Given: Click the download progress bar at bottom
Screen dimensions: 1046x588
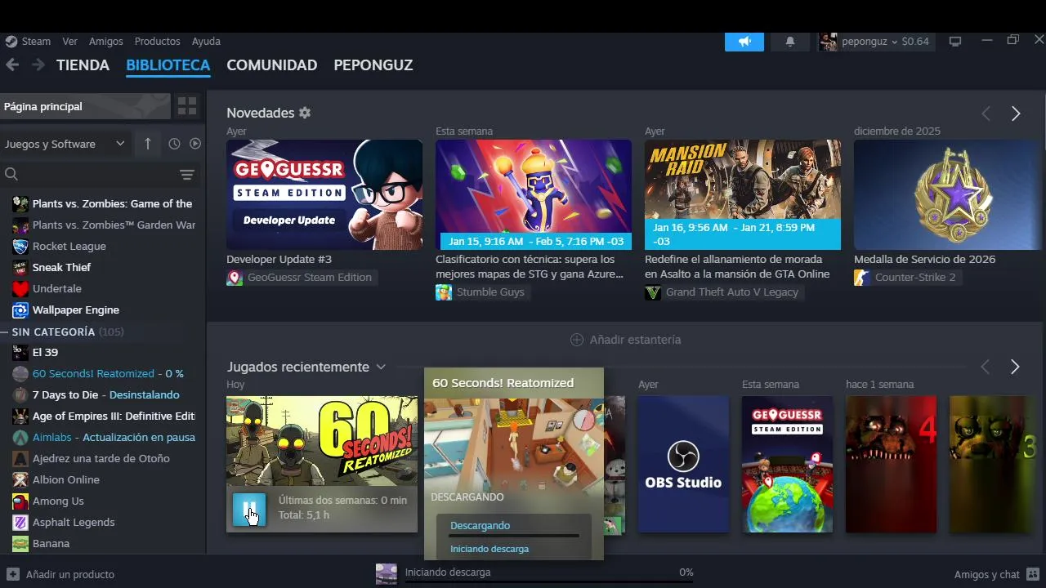Looking at the screenshot, I should 549,583.
